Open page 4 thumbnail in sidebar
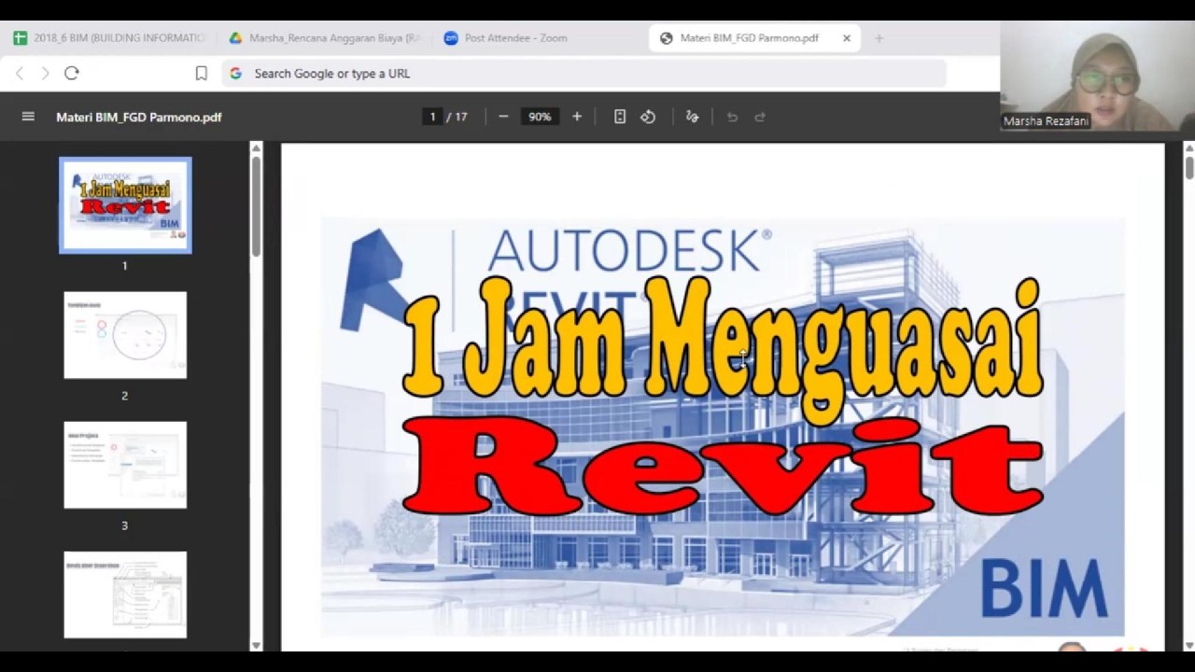This screenshot has height=672, width=1195. [125, 595]
